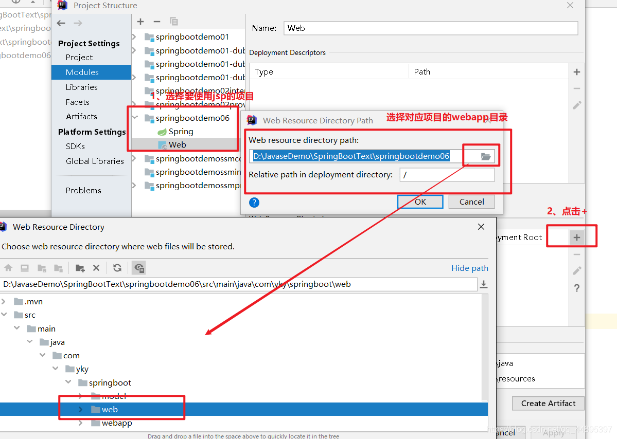Screen dimensions: 617x439
Task: Close the Web Resource Directory dialog
Action: point(481,227)
